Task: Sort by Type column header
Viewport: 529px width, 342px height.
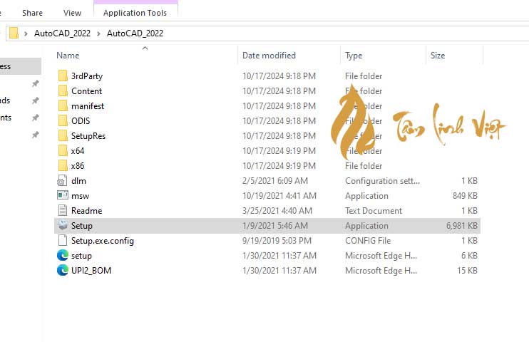Action: coord(354,56)
